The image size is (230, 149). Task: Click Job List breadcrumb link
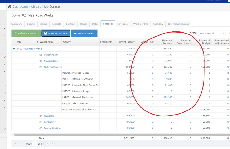(x=36, y=6)
